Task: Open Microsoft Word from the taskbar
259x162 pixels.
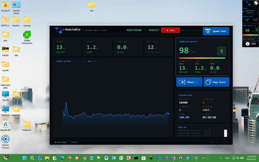Action: 107,158
